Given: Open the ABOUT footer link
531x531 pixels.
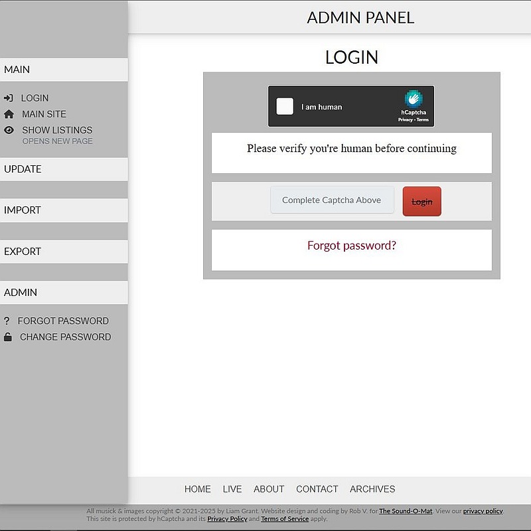Looking at the screenshot, I should point(269,489).
